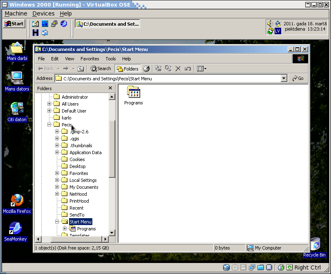Click the VirtualBox shared folders status icon
The height and width of the screenshot is (274, 331).
coord(260,267)
